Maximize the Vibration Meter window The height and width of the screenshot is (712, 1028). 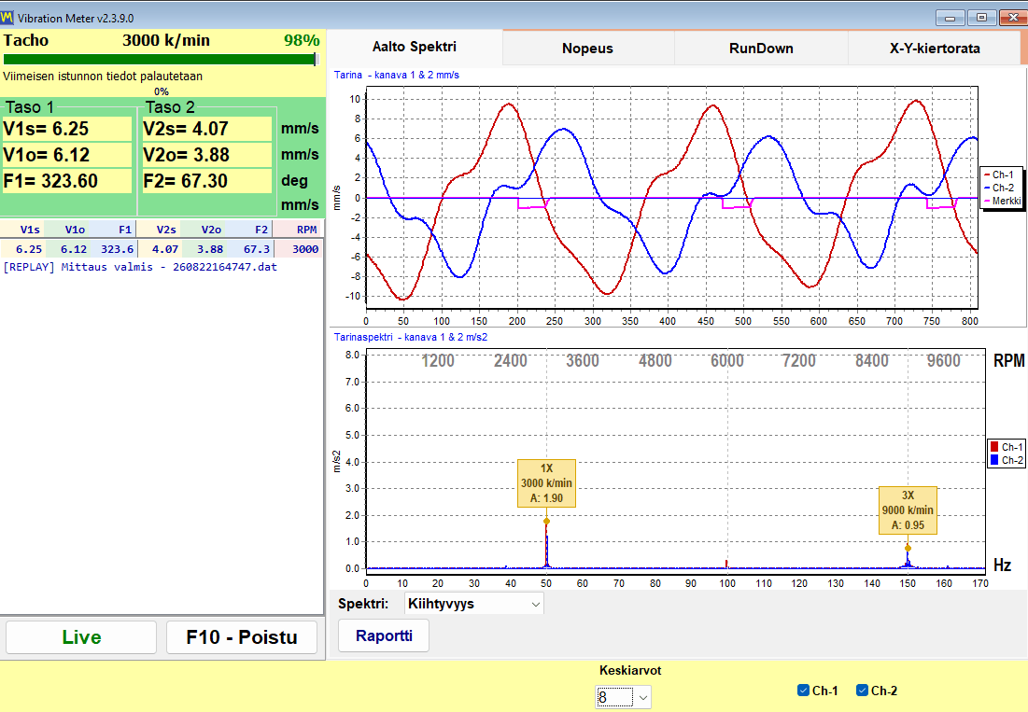tap(981, 18)
